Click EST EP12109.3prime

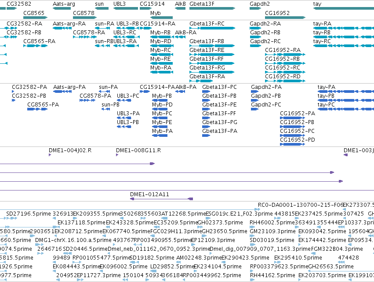tap(213, 240)
